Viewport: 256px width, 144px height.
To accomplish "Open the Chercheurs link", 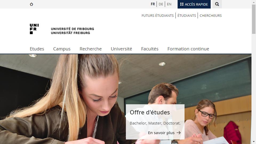I will coord(211,15).
